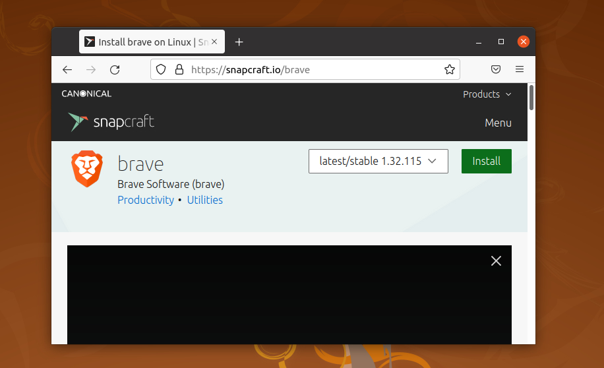Open the snapcraft Menu
Image resolution: width=604 pixels, height=368 pixels.
498,123
